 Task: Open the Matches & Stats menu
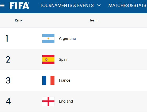[127, 5]
